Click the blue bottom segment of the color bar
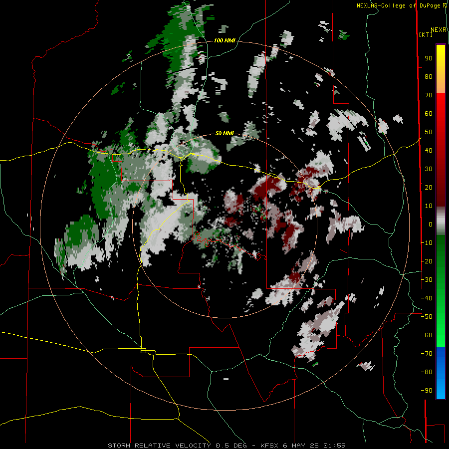This screenshot has width=449, height=449. 441,373
